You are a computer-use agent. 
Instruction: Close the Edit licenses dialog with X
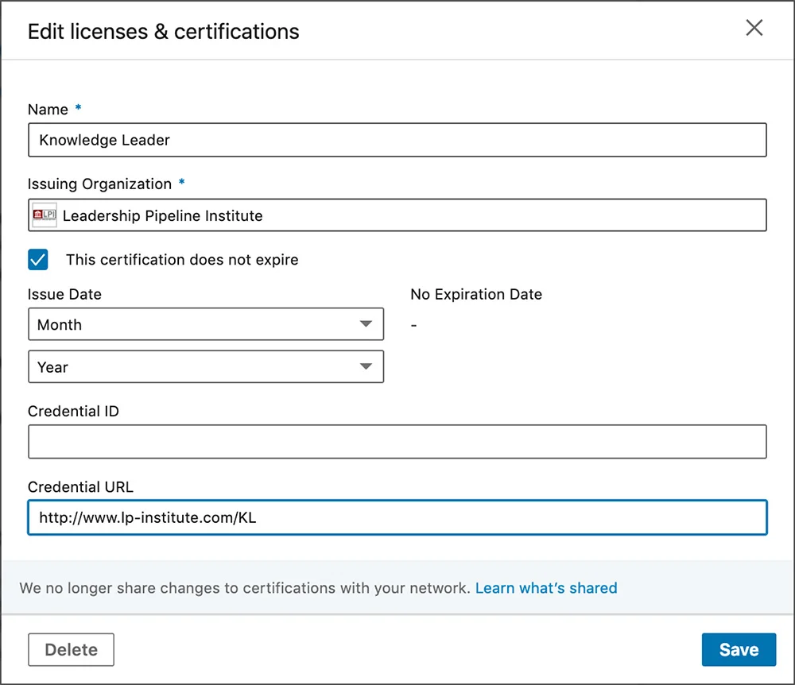click(x=754, y=28)
